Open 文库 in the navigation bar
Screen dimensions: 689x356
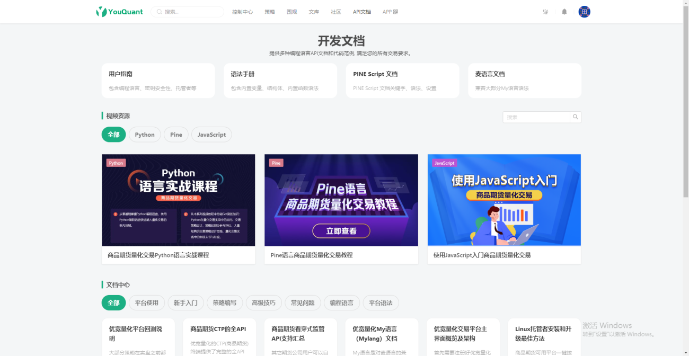click(314, 12)
